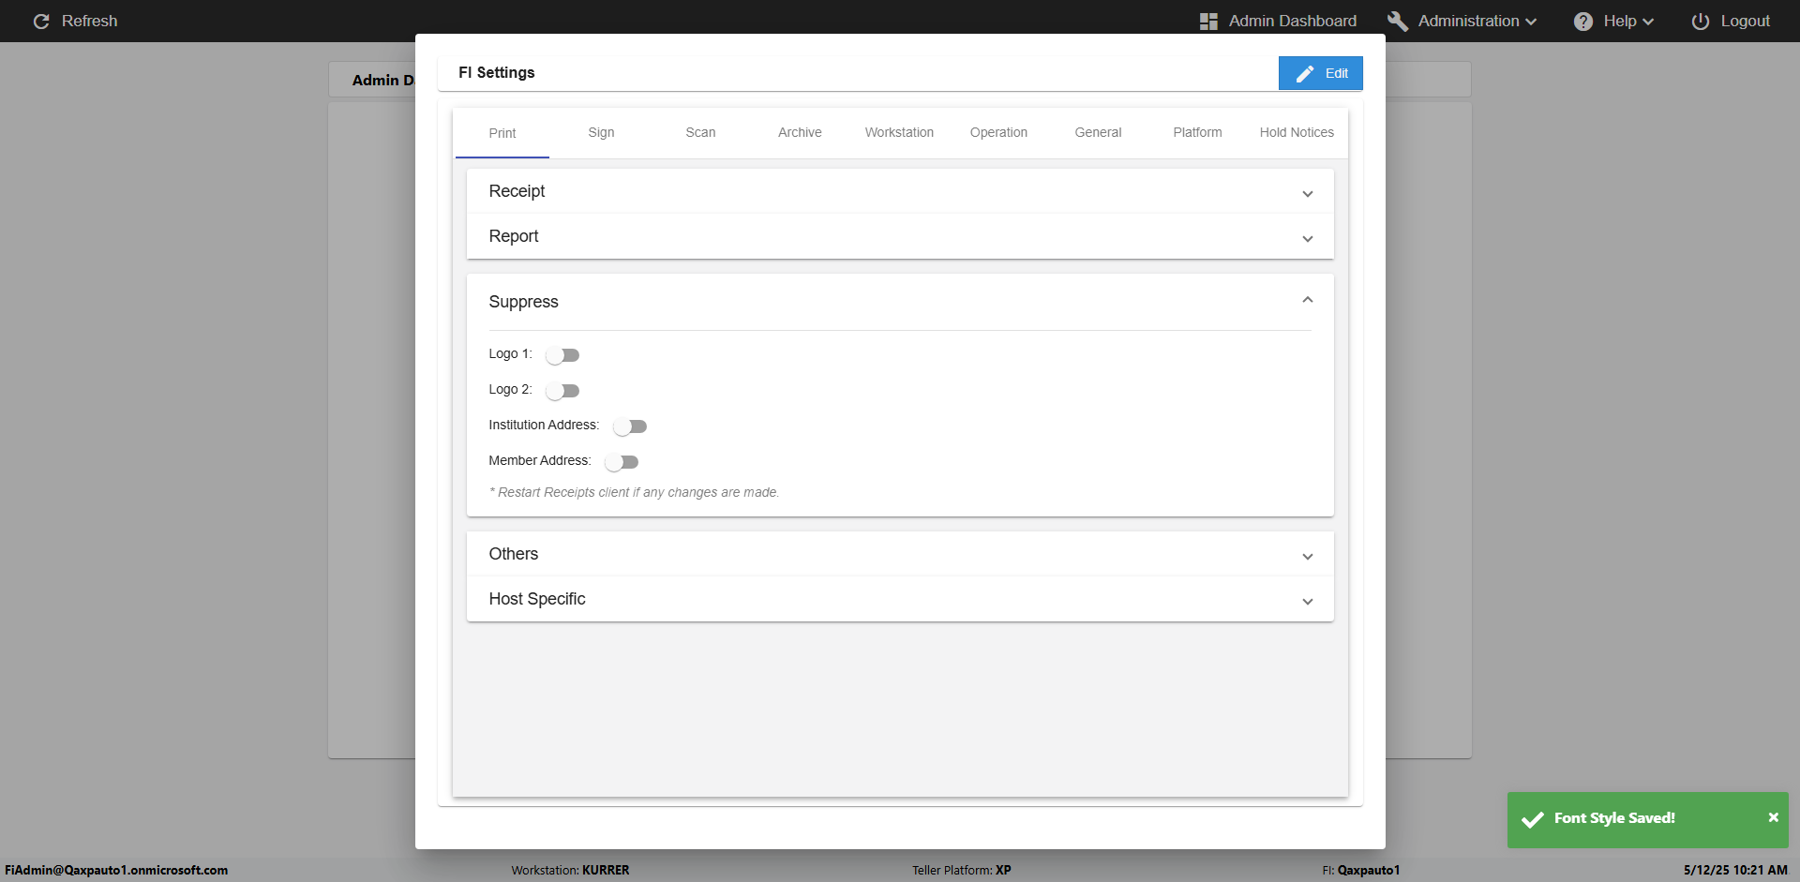Click the green checkmark in the notification
The width and height of the screenshot is (1800, 882).
pos(1532,819)
